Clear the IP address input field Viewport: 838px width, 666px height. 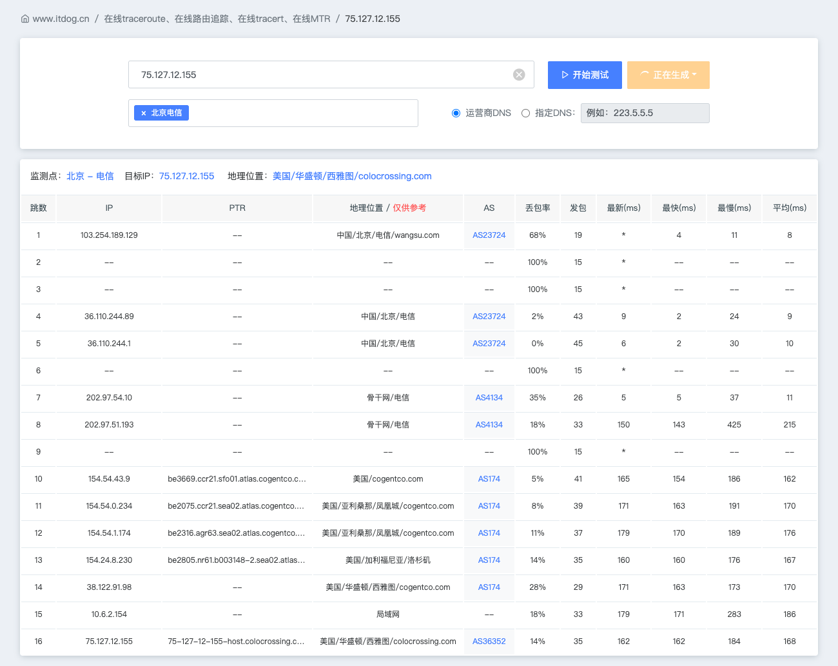pyautogui.click(x=519, y=75)
